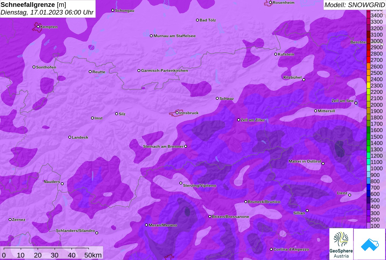Click the blue cloud-arrow logo

pyautogui.click(x=369, y=244)
